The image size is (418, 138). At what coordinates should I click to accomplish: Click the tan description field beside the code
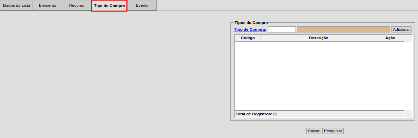point(343,29)
